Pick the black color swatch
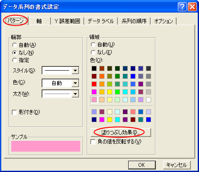The height and width of the screenshot is (172, 199). pos(94,68)
